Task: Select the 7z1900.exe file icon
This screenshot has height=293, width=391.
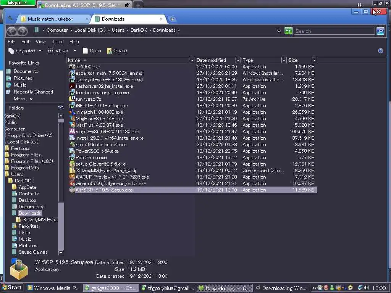Action: [x=72, y=66]
